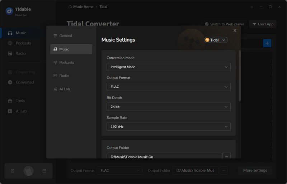Click the sliders icon beside General
This screenshot has height=184, width=287.
pos(55,36)
